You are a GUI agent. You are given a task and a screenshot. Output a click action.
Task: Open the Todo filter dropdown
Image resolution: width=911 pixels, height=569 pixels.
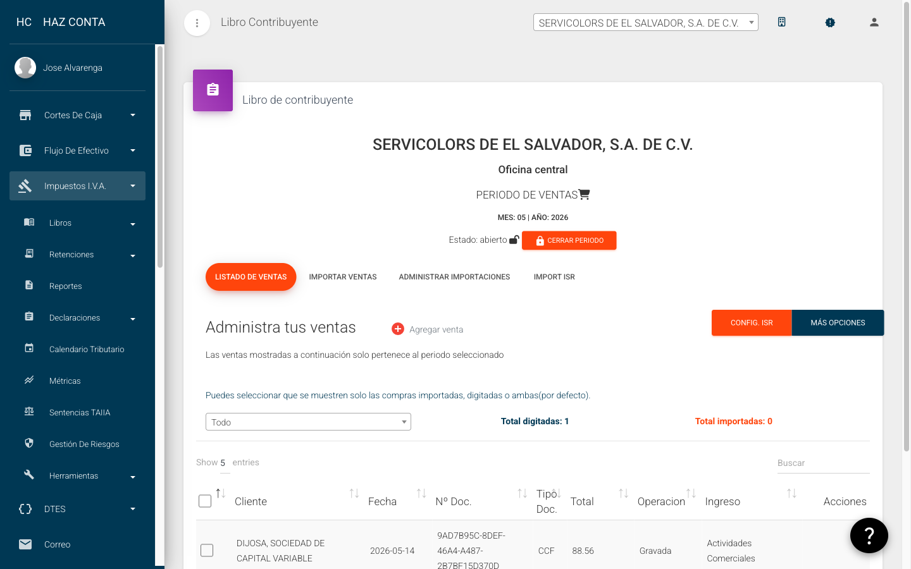coord(308,422)
